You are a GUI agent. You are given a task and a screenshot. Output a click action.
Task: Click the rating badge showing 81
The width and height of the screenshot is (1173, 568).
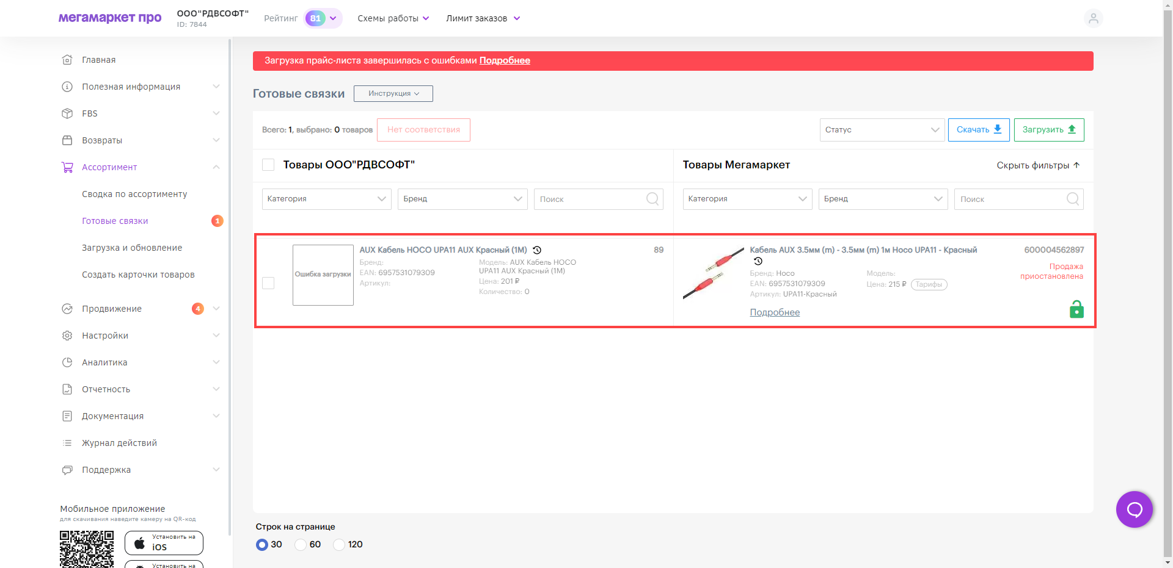pyautogui.click(x=315, y=18)
